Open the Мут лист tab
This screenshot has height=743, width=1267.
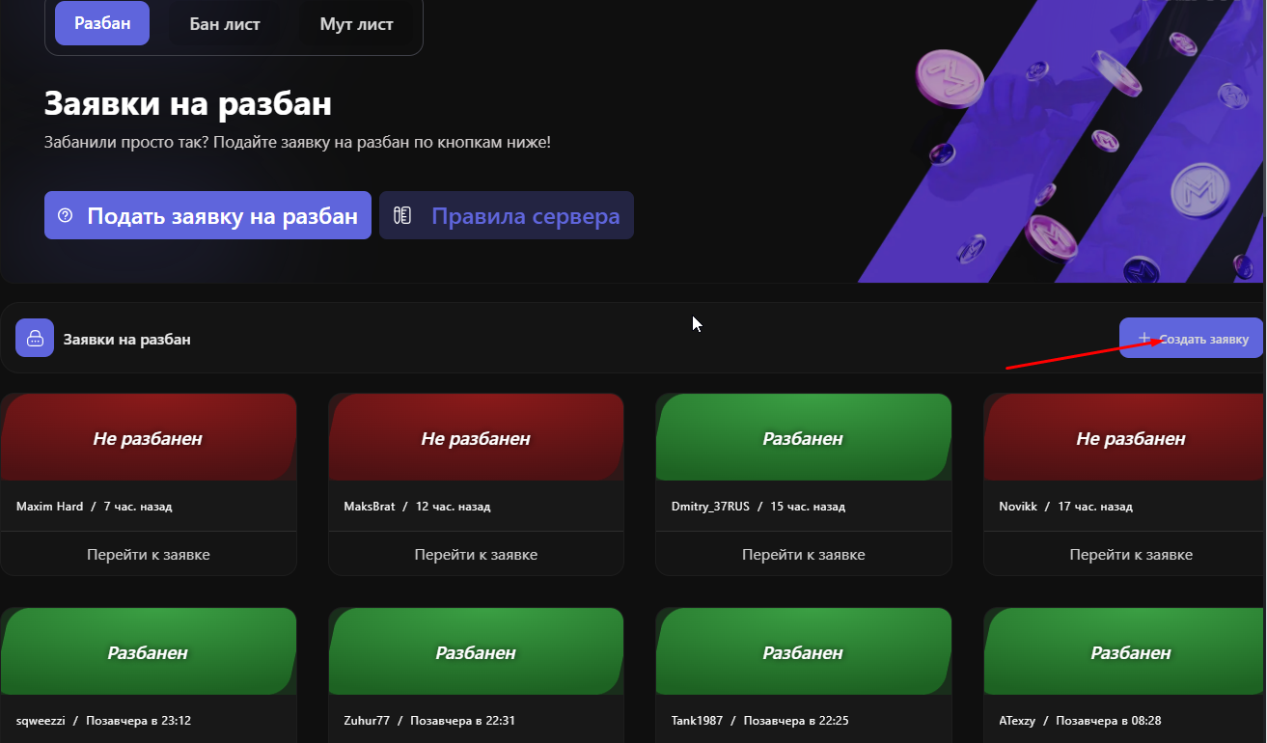coord(356,24)
